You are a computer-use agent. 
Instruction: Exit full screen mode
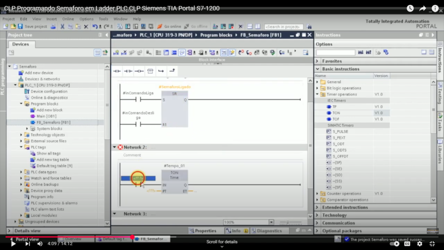point(432,243)
